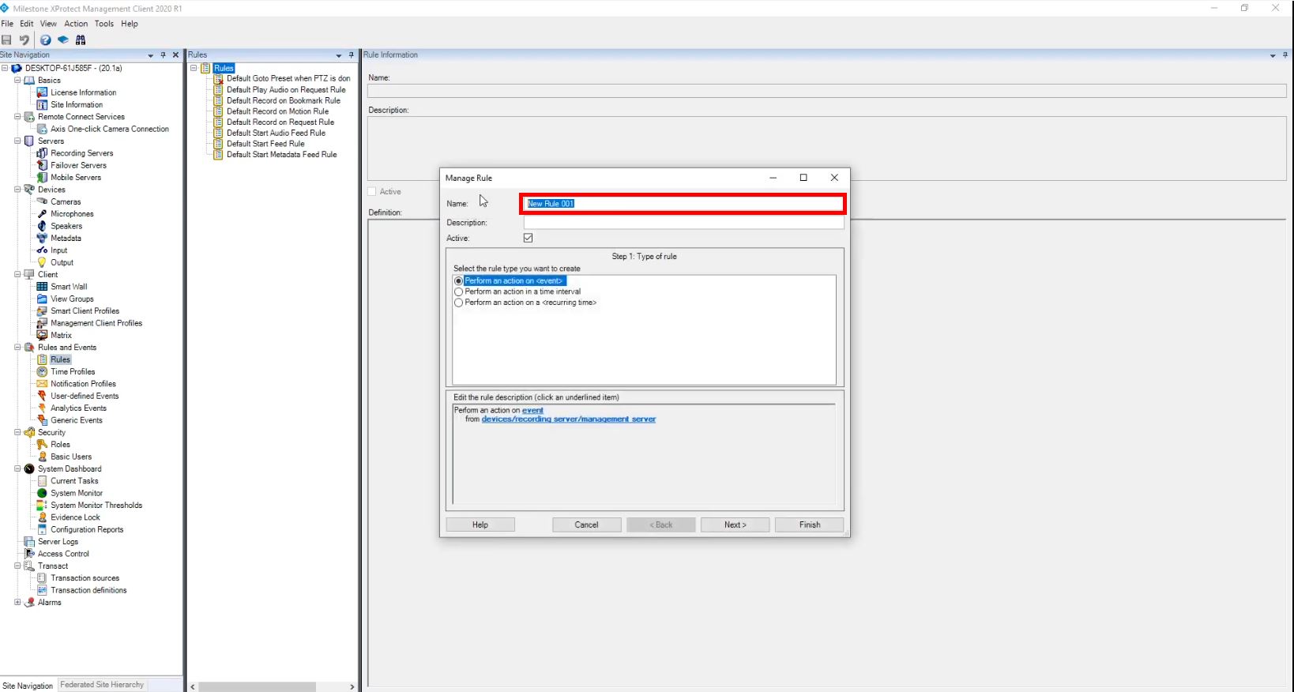Click the View Groups icon
1294x692 pixels.
point(43,299)
